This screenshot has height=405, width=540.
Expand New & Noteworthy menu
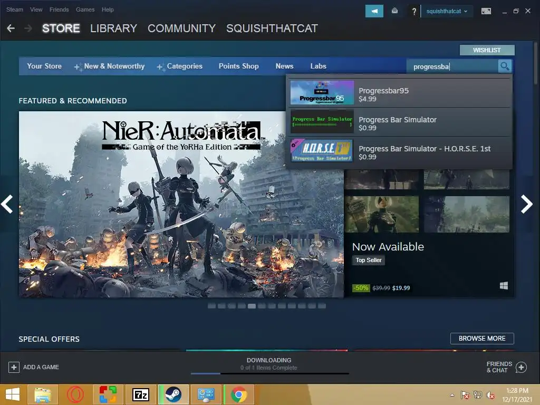coord(110,66)
